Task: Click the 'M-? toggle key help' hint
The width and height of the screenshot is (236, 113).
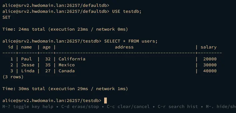Action: coord(28,106)
